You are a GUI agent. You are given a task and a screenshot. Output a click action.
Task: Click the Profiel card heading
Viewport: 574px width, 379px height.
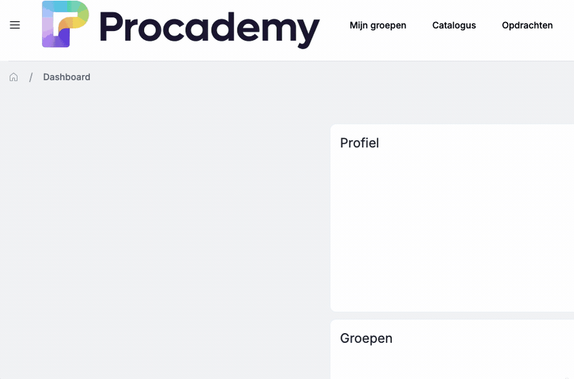coord(360,143)
